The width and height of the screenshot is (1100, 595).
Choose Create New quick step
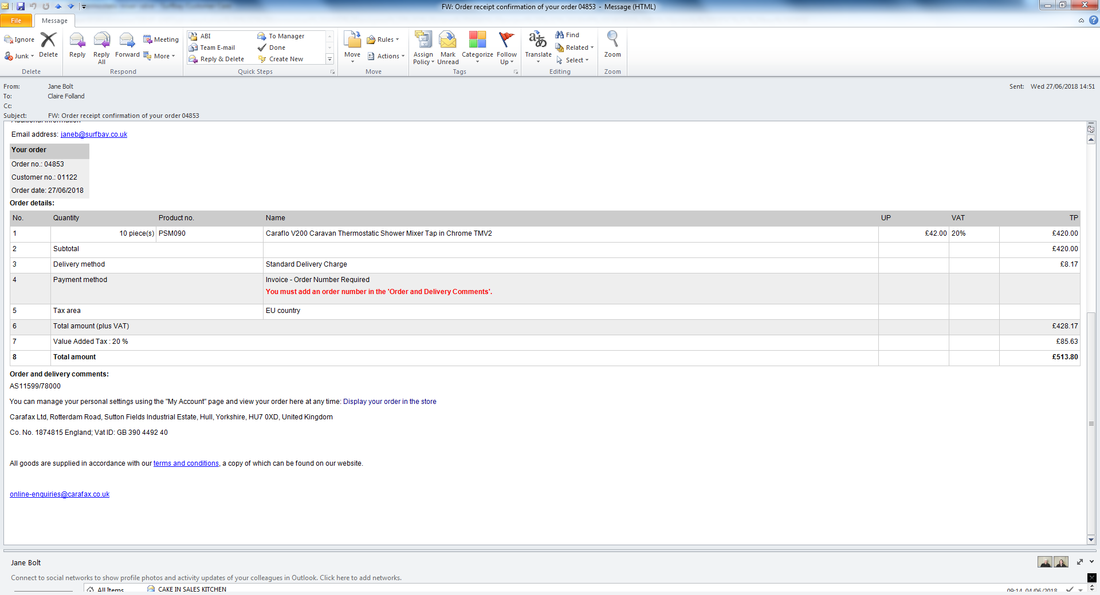pos(281,59)
